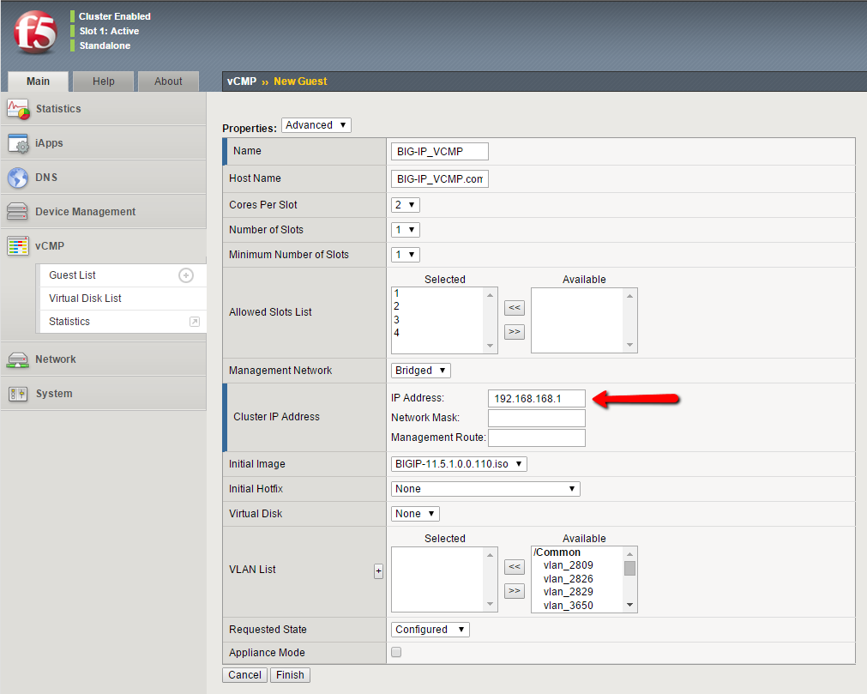The height and width of the screenshot is (694, 867).
Task: Open the Initial Image dropdown
Action: click(x=459, y=464)
